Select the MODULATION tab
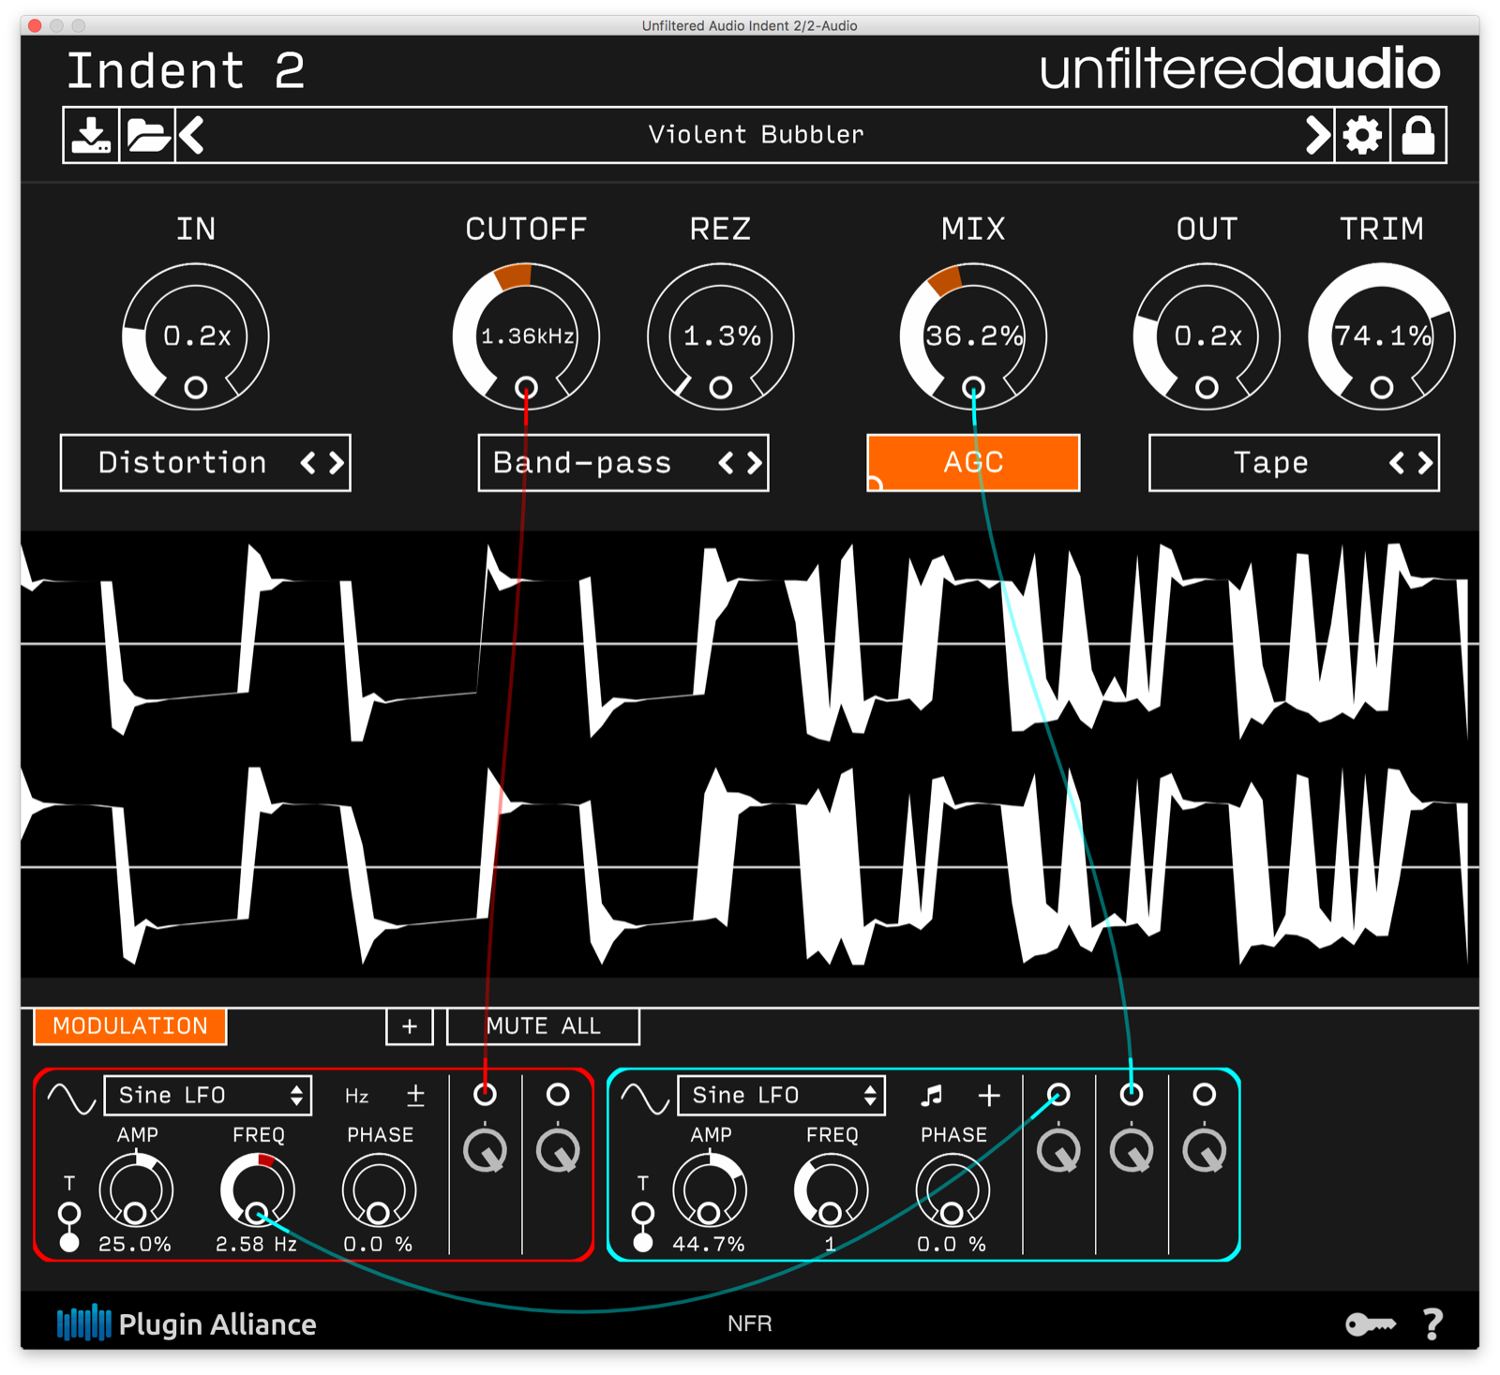The image size is (1500, 1375). pos(129,1026)
